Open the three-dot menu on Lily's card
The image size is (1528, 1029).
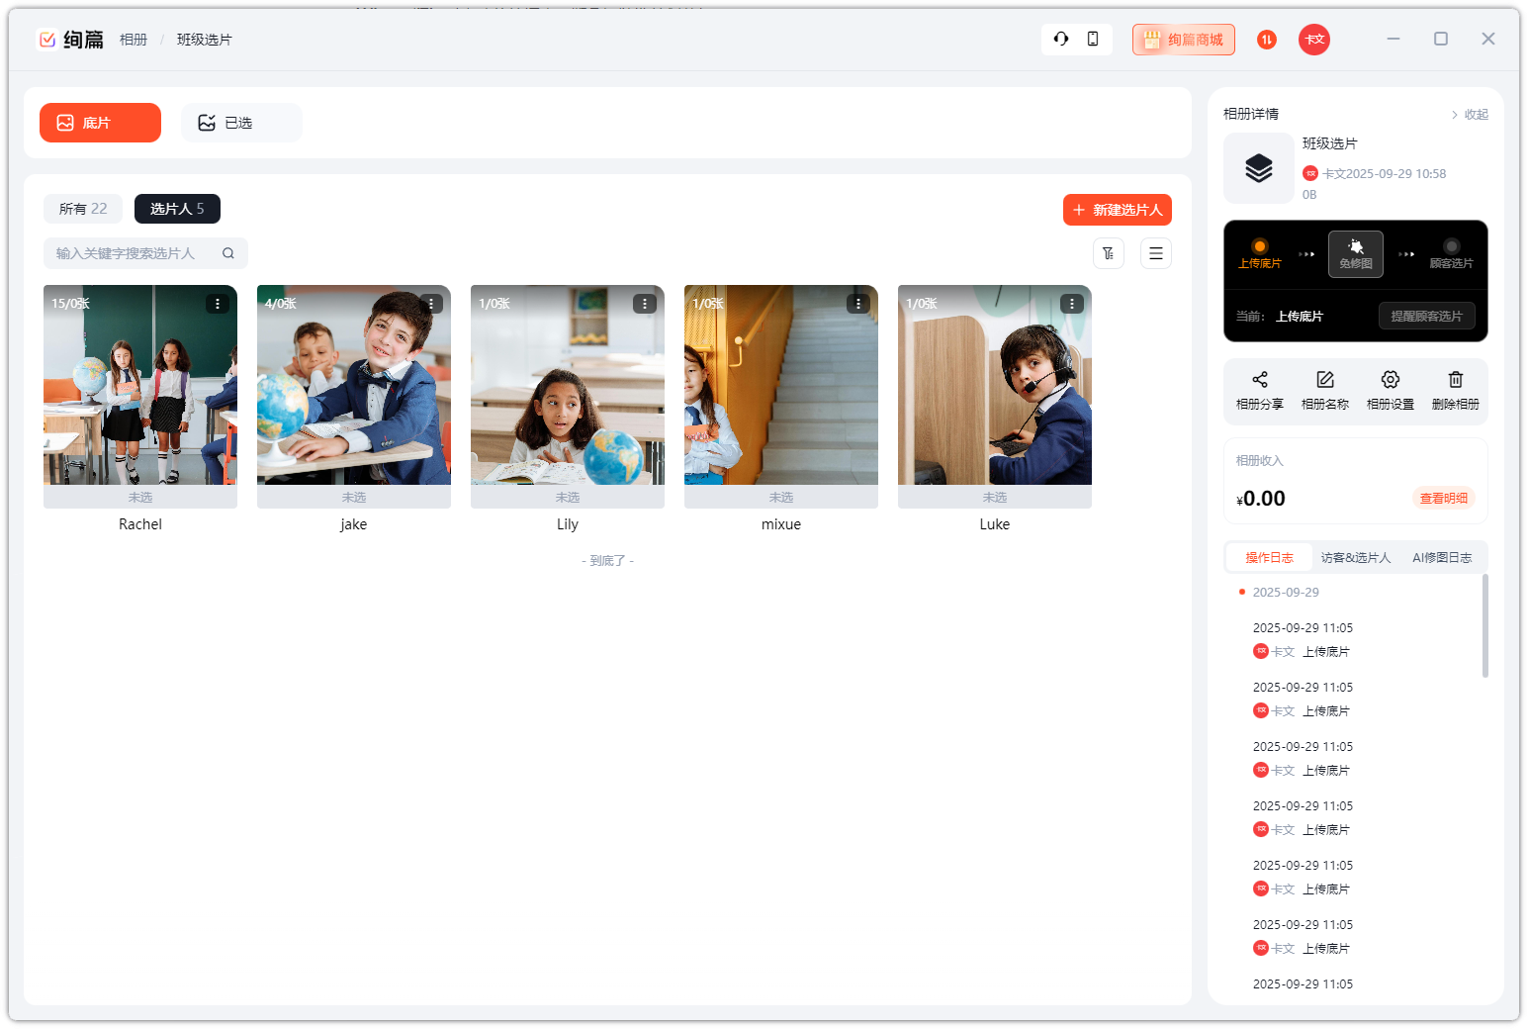tap(645, 304)
